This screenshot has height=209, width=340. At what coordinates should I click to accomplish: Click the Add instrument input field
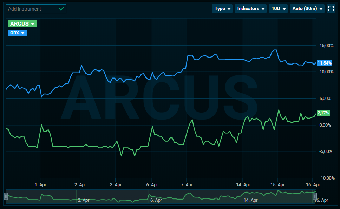36,9
